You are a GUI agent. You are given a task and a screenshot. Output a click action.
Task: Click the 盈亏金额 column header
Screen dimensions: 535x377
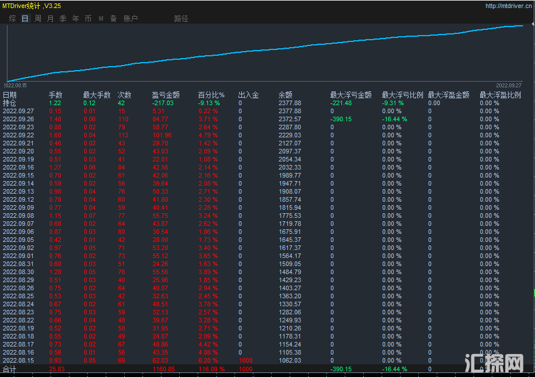pyautogui.click(x=165, y=95)
